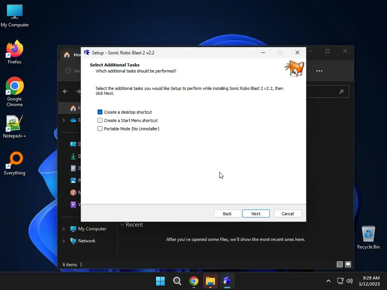Select Sonic Robo Blast 2 setup taskbar icon

(x=227, y=281)
